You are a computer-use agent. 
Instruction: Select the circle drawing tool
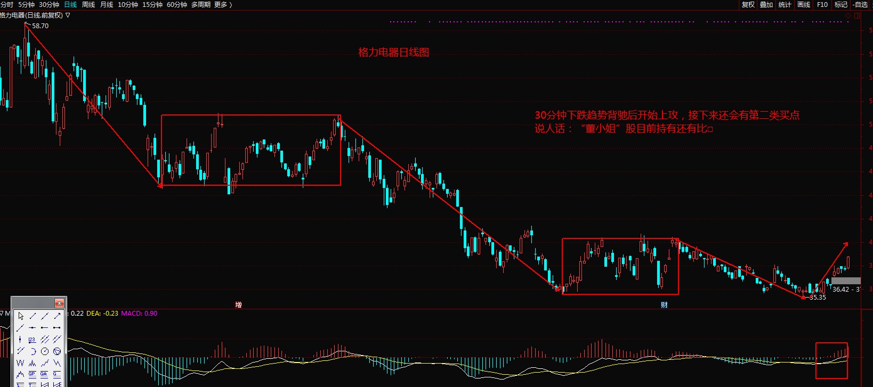(45, 351)
